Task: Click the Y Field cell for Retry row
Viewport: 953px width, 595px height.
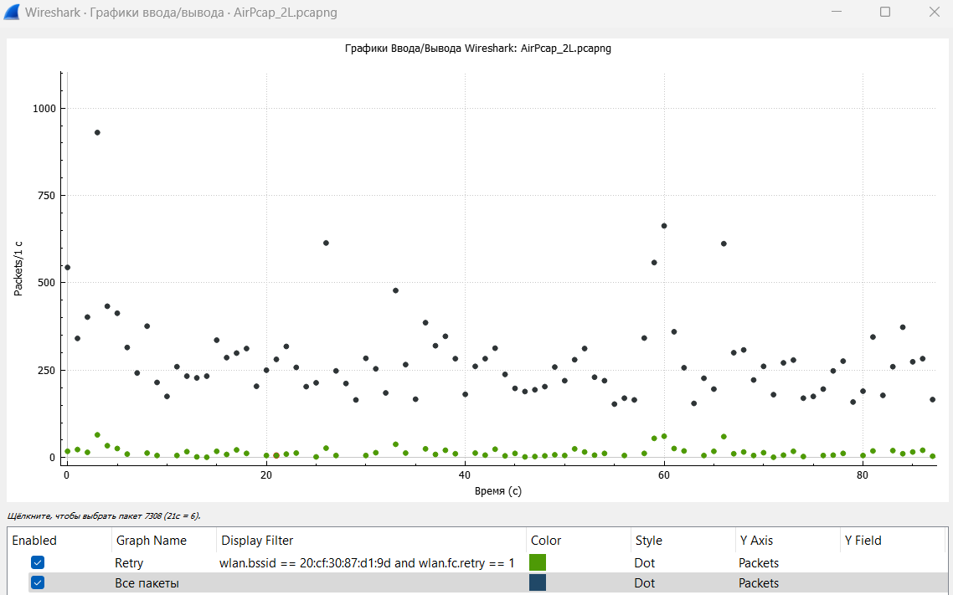Action: 893,563
